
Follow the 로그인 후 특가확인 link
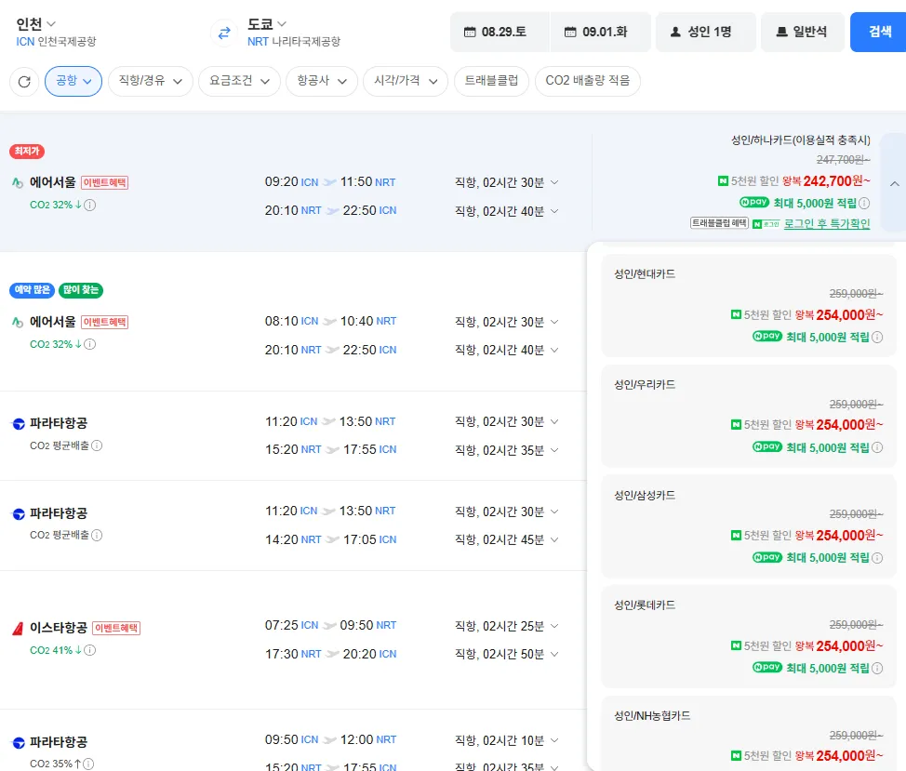(826, 224)
